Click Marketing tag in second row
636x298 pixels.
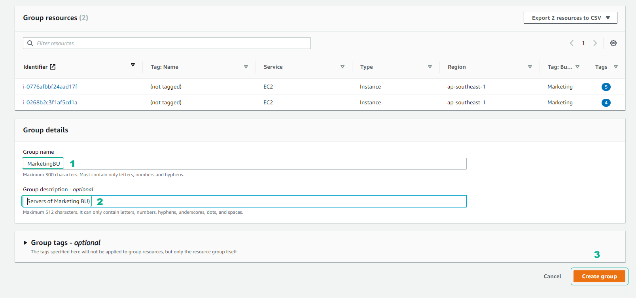click(560, 102)
